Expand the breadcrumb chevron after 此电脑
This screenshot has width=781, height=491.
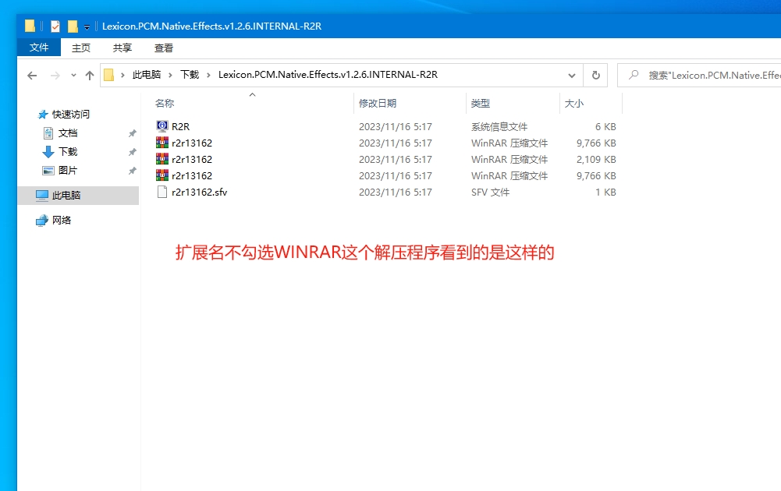(170, 75)
